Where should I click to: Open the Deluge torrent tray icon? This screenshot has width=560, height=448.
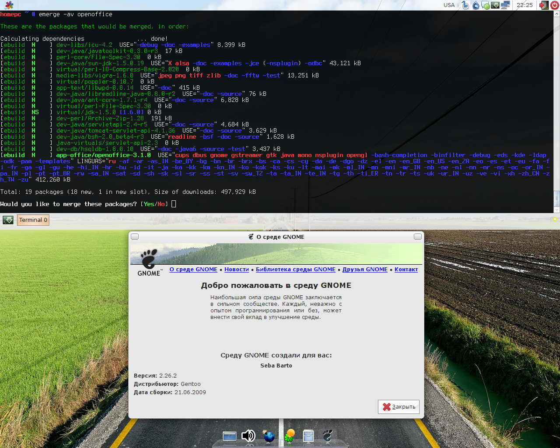coord(476,5)
